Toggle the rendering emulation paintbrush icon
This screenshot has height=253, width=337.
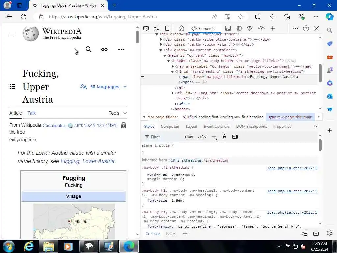tap(224, 137)
